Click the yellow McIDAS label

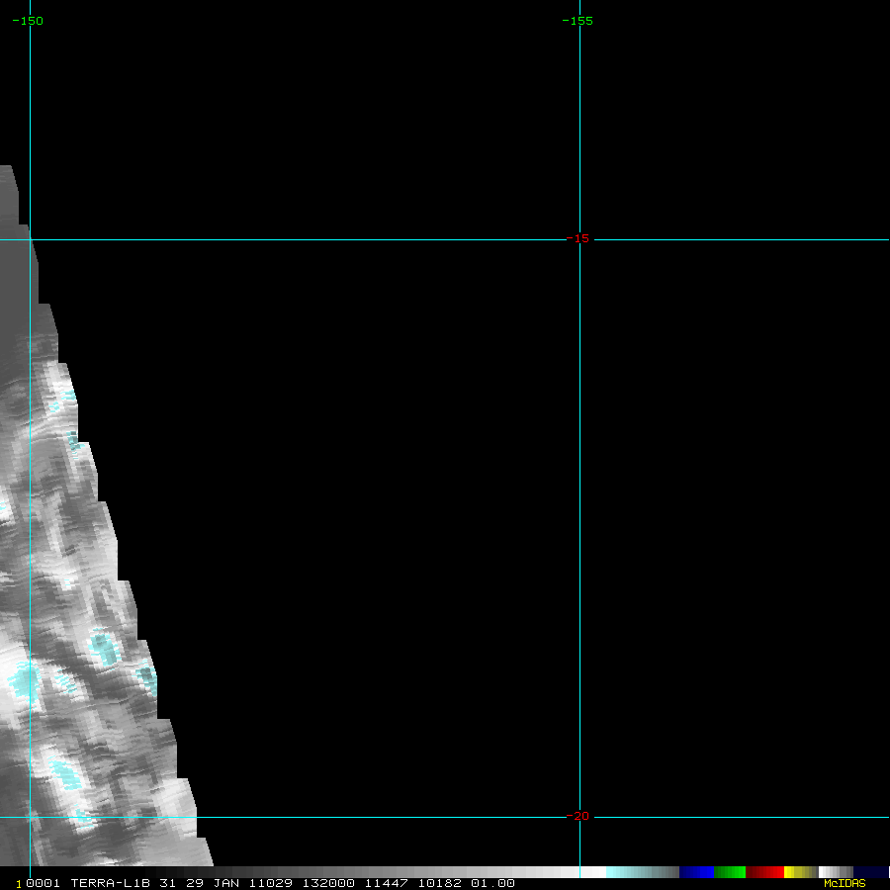845,883
